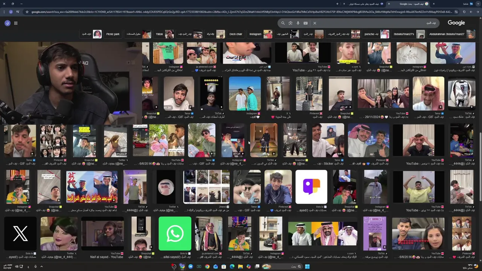
Task: Open OBS recording app in taskbar
Action: [174, 266]
